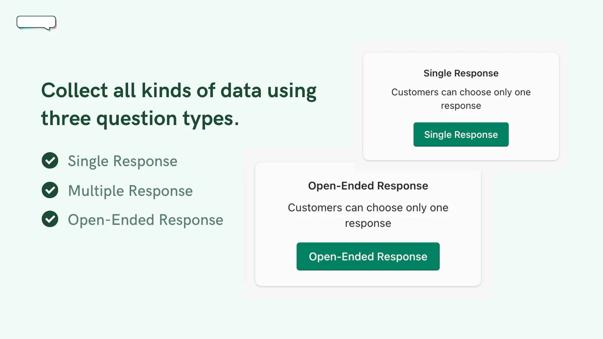Click the Single Response card title

click(461, 73)
